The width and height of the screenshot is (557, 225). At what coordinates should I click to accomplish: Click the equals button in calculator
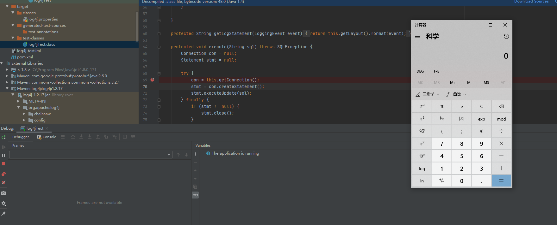[x=501, y=181]
